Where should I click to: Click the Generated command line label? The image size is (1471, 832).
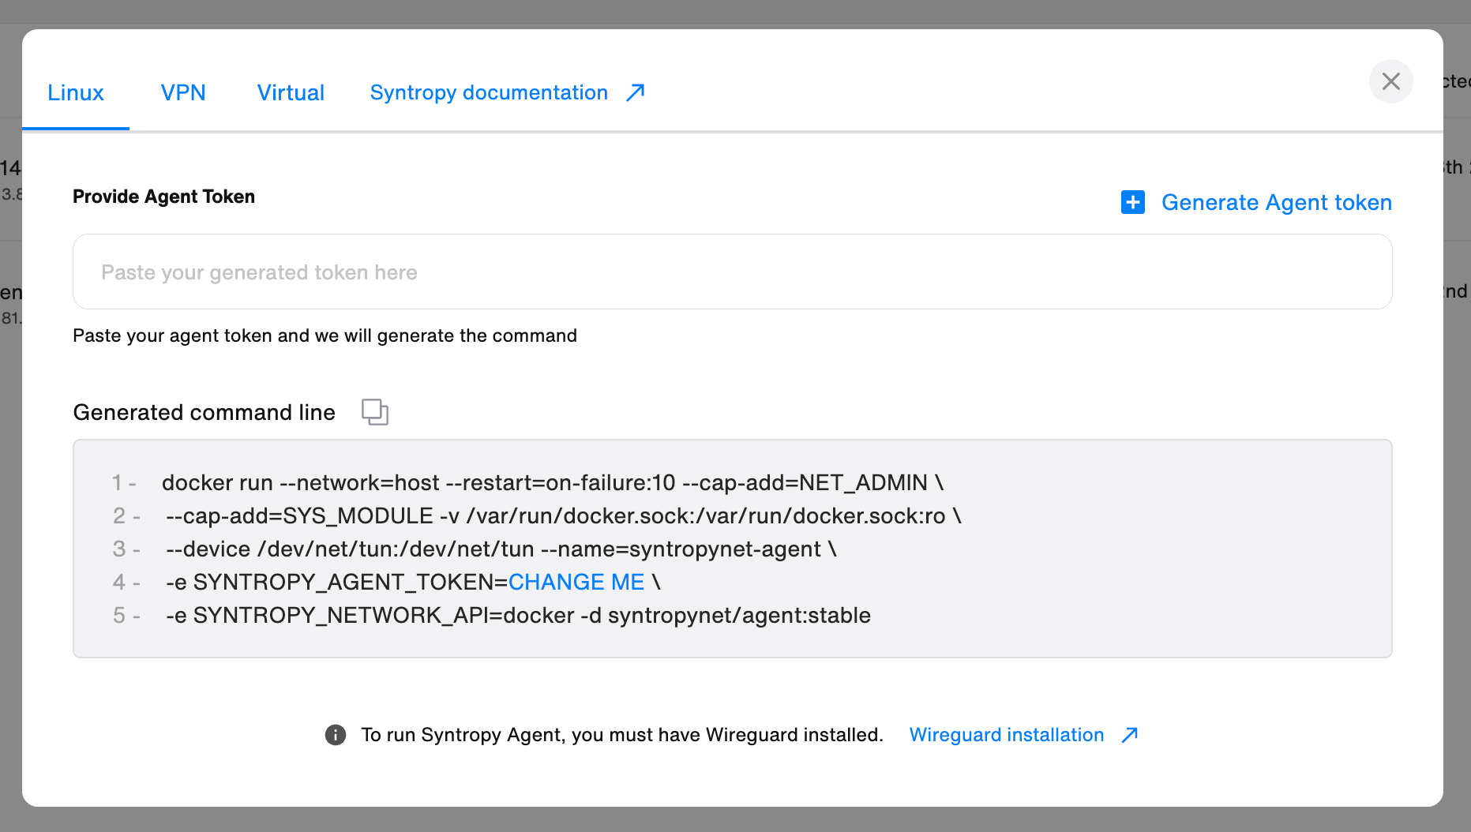coord(204,412)
